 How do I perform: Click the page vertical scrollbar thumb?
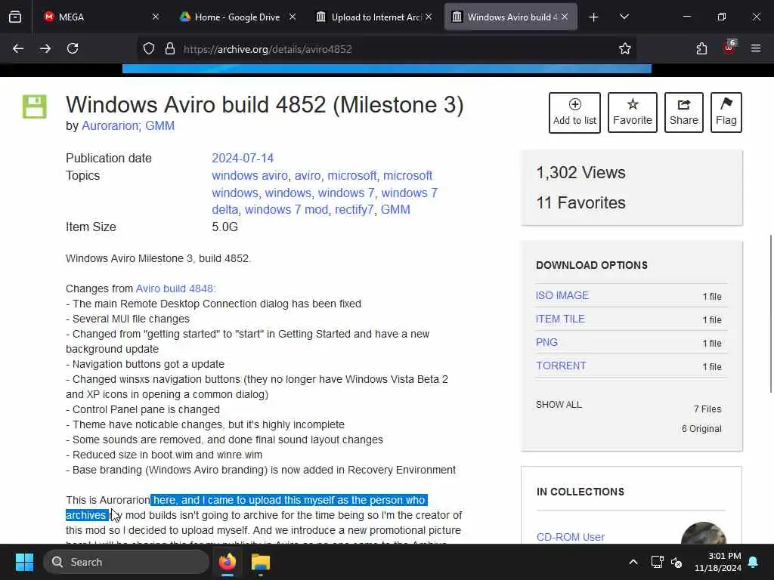[770, 314]
